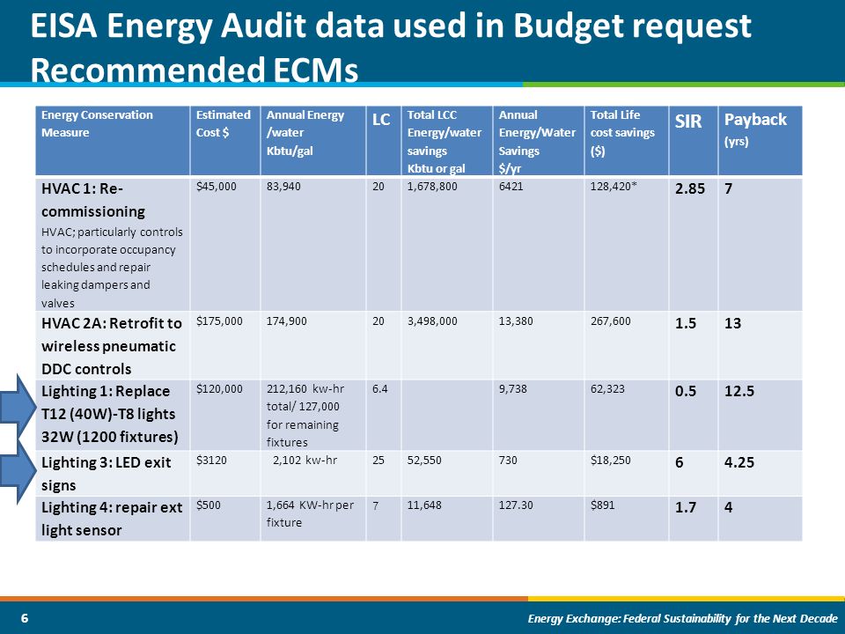Select the annual energy value "174,900"

point(287,321)
